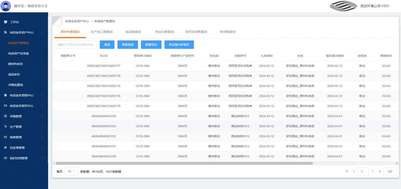The image size is (401, 189).
Task: Open 电信资产仪表盘 in the sidebar
Action: click(19, 53)
